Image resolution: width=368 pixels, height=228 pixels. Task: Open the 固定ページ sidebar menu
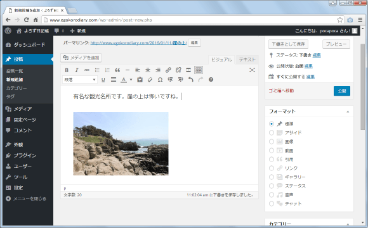tap(28, 120)
